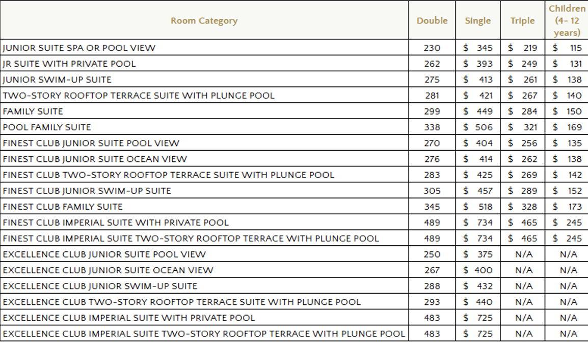Click double rate 338 for Pool Family Suite
588x342 pixels.
432,127
